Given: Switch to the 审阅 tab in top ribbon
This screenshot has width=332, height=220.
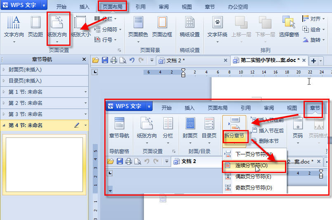Looking at the screenshot, I should coord(164,7).
